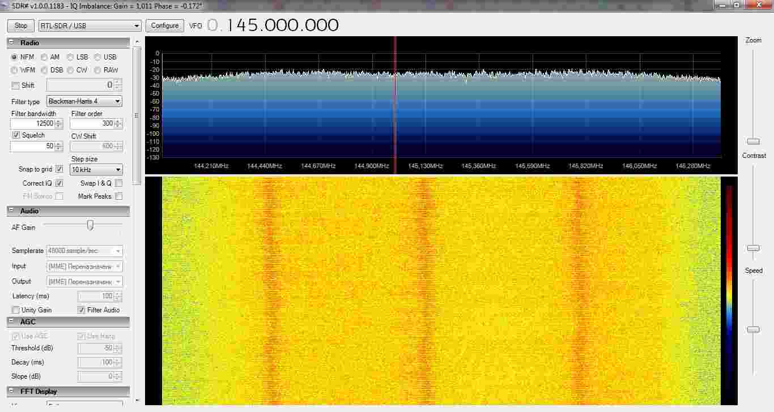The image size is (774, 412).
Task: Enable the Mark Peaks checkbox
Action: 118,196
